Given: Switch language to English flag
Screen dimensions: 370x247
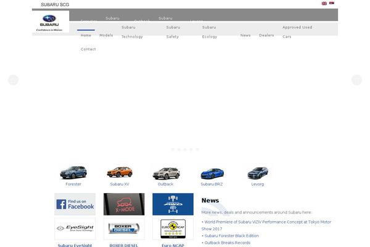Looking at the screenshot, I should pyautogui.click(x=324, y=3).
